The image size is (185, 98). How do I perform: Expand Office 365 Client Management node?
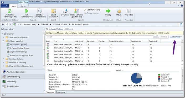[3, 66]
